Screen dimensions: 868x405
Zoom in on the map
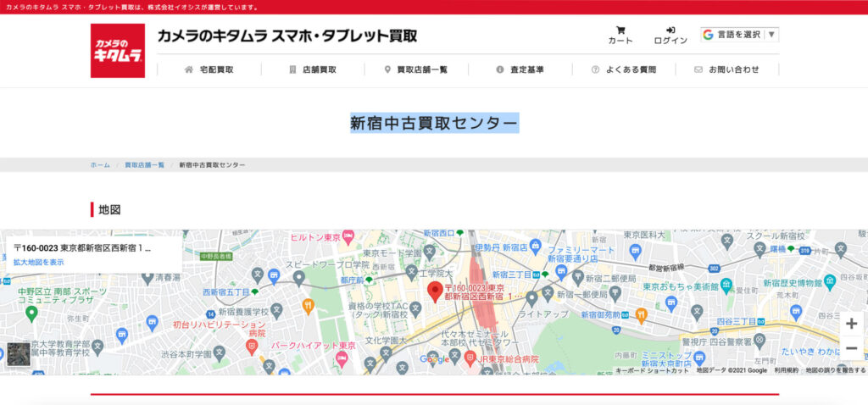[851, 325]
